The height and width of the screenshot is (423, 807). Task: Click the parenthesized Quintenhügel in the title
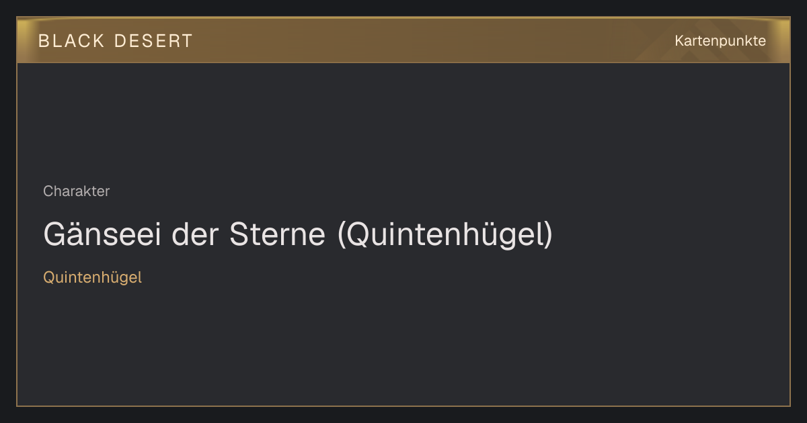[445, 235]
